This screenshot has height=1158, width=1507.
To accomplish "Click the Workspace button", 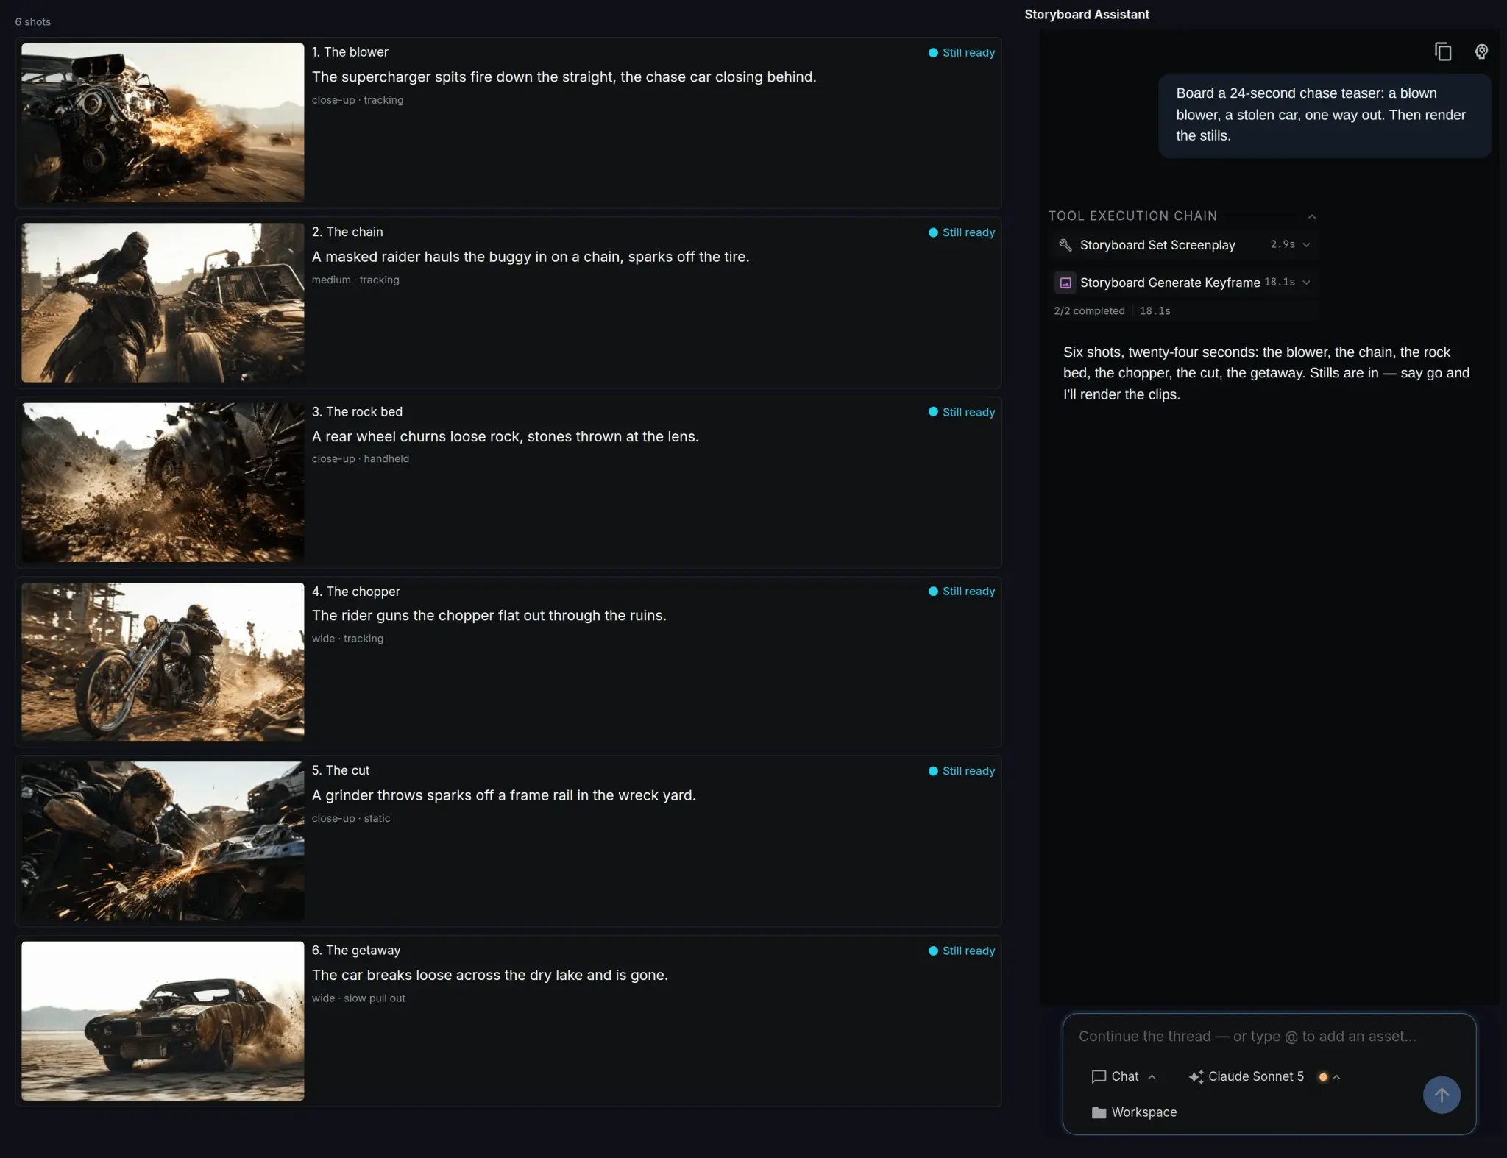I will tap(1134, 1112).
